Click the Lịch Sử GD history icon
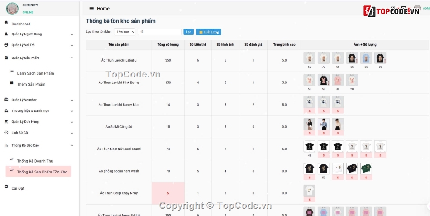 (6, 132)
